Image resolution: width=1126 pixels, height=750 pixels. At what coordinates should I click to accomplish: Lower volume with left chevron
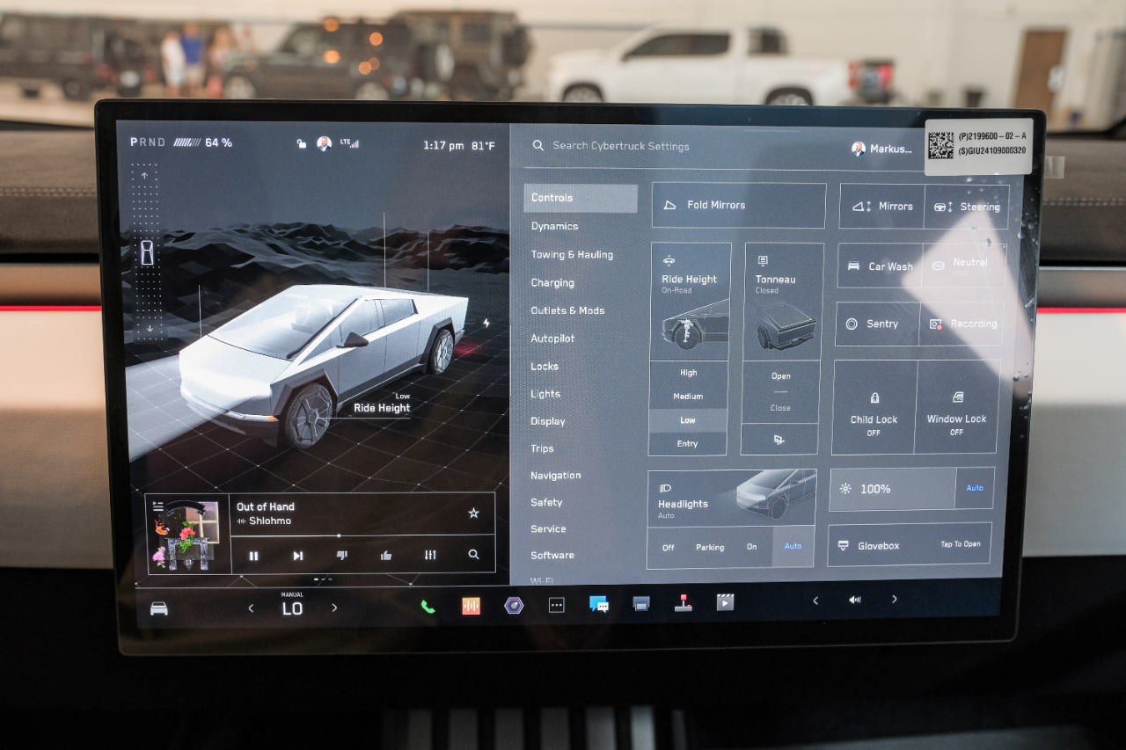[815, 601]
